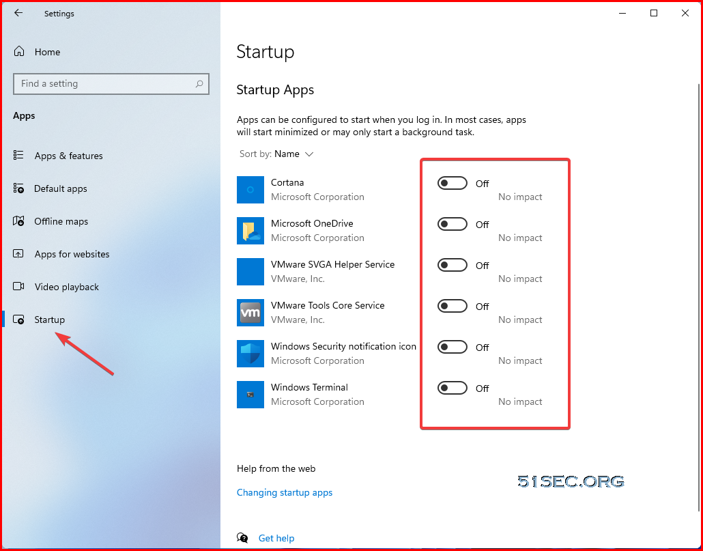Screen dimensions: 703x551
Task: Click the search magnifier icon
Action: click(x=199, y=83)
